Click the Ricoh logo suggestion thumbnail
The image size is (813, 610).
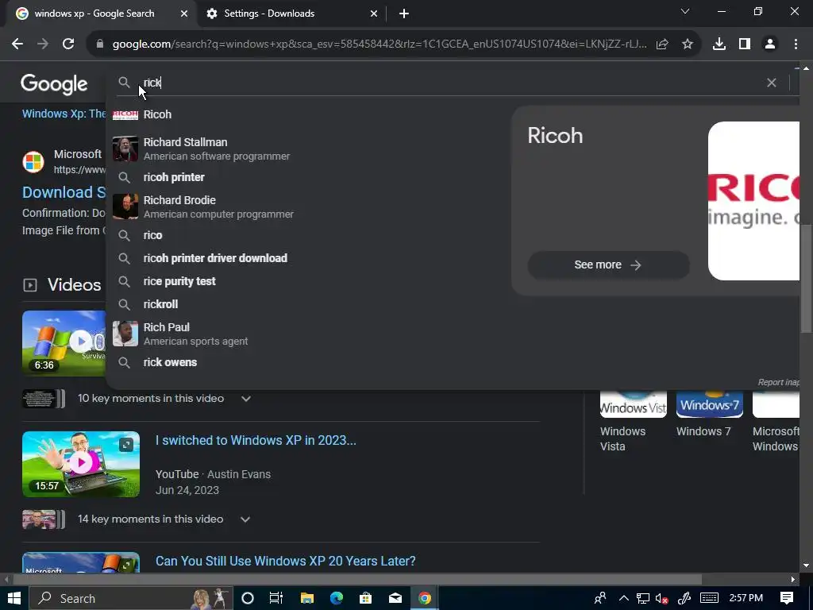pos(125,114)
